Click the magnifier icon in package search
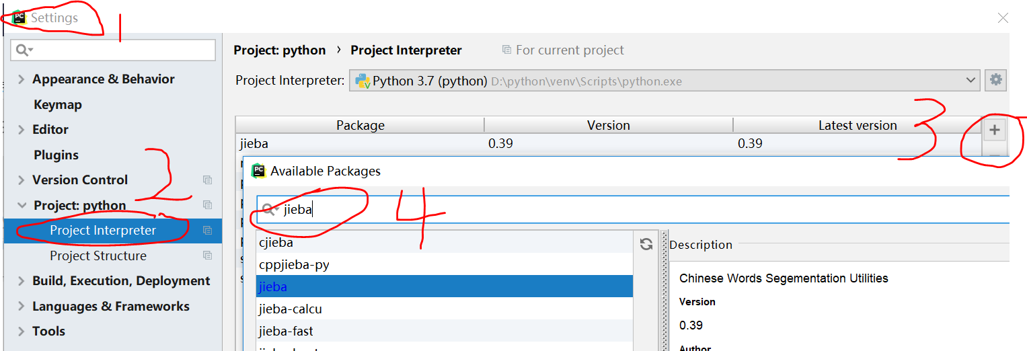The height and width of the screenshot is (351, 1027). coord(269,210)
